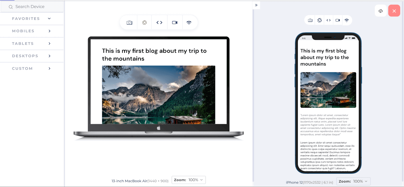
Task: Open dev tools for iPhone 12 preview
Action: (x=329, y=20)
